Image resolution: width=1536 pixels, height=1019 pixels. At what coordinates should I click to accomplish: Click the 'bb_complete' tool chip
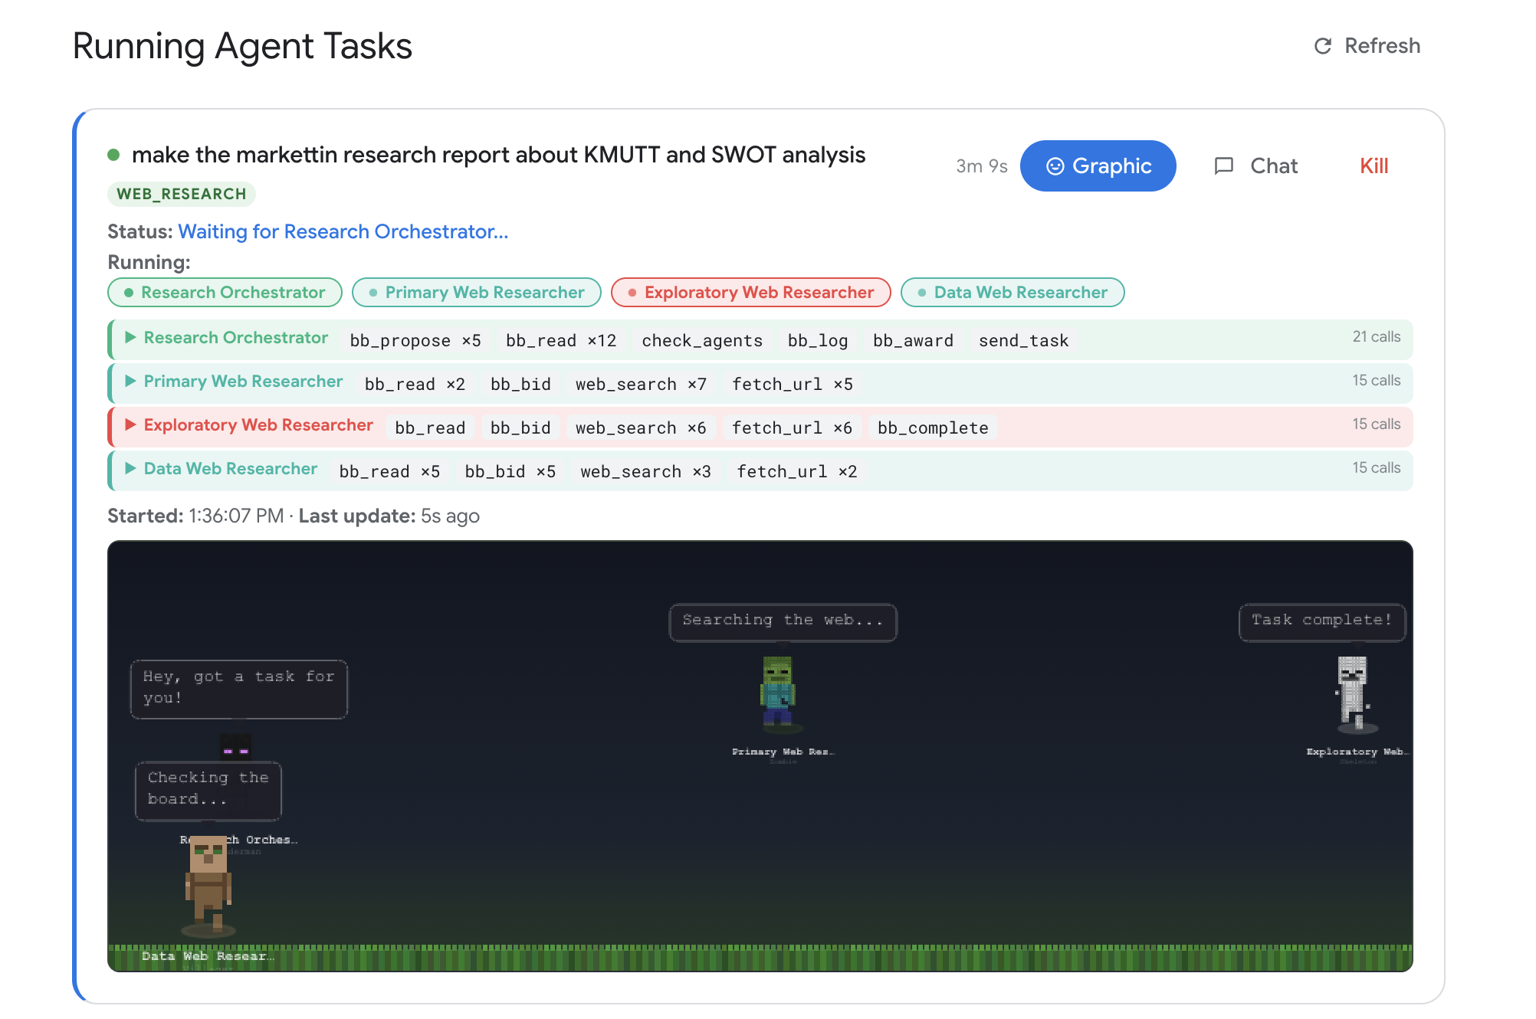click(933, 428)
